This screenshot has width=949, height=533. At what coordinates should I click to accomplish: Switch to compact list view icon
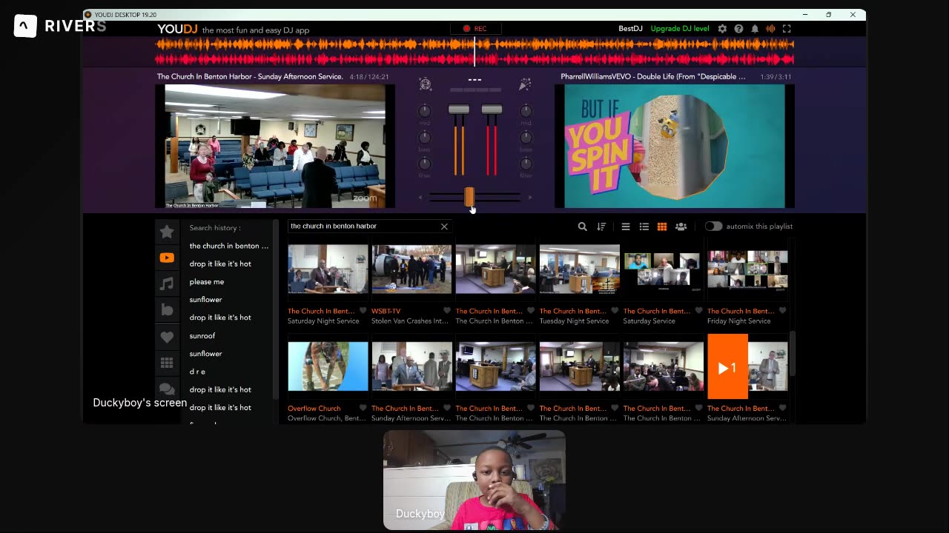pyautogui.click(x=626, y=227)
